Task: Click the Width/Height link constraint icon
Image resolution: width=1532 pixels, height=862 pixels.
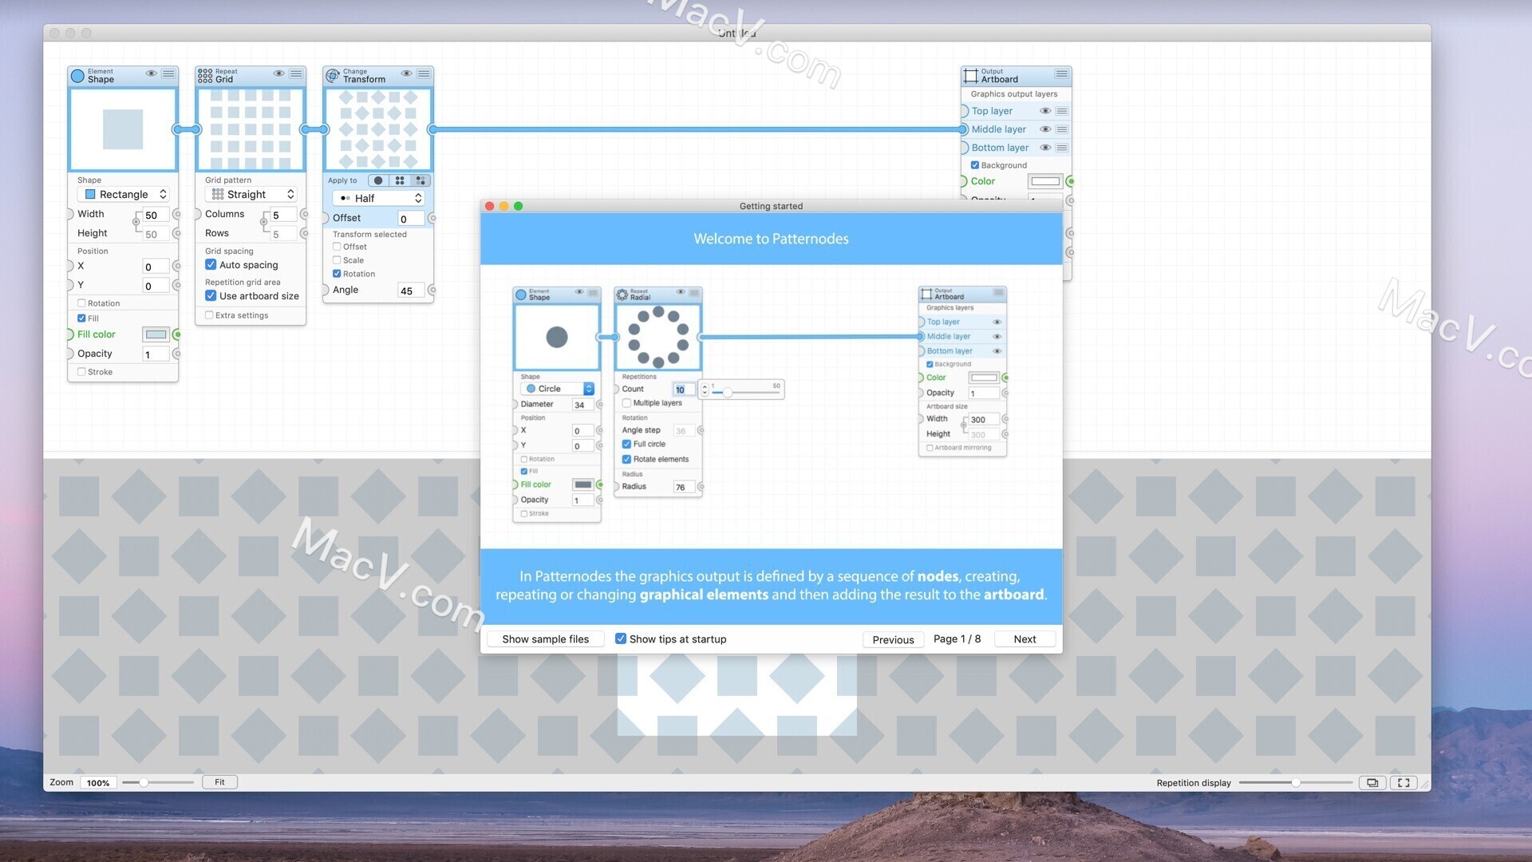Action: tap(136, 221)
